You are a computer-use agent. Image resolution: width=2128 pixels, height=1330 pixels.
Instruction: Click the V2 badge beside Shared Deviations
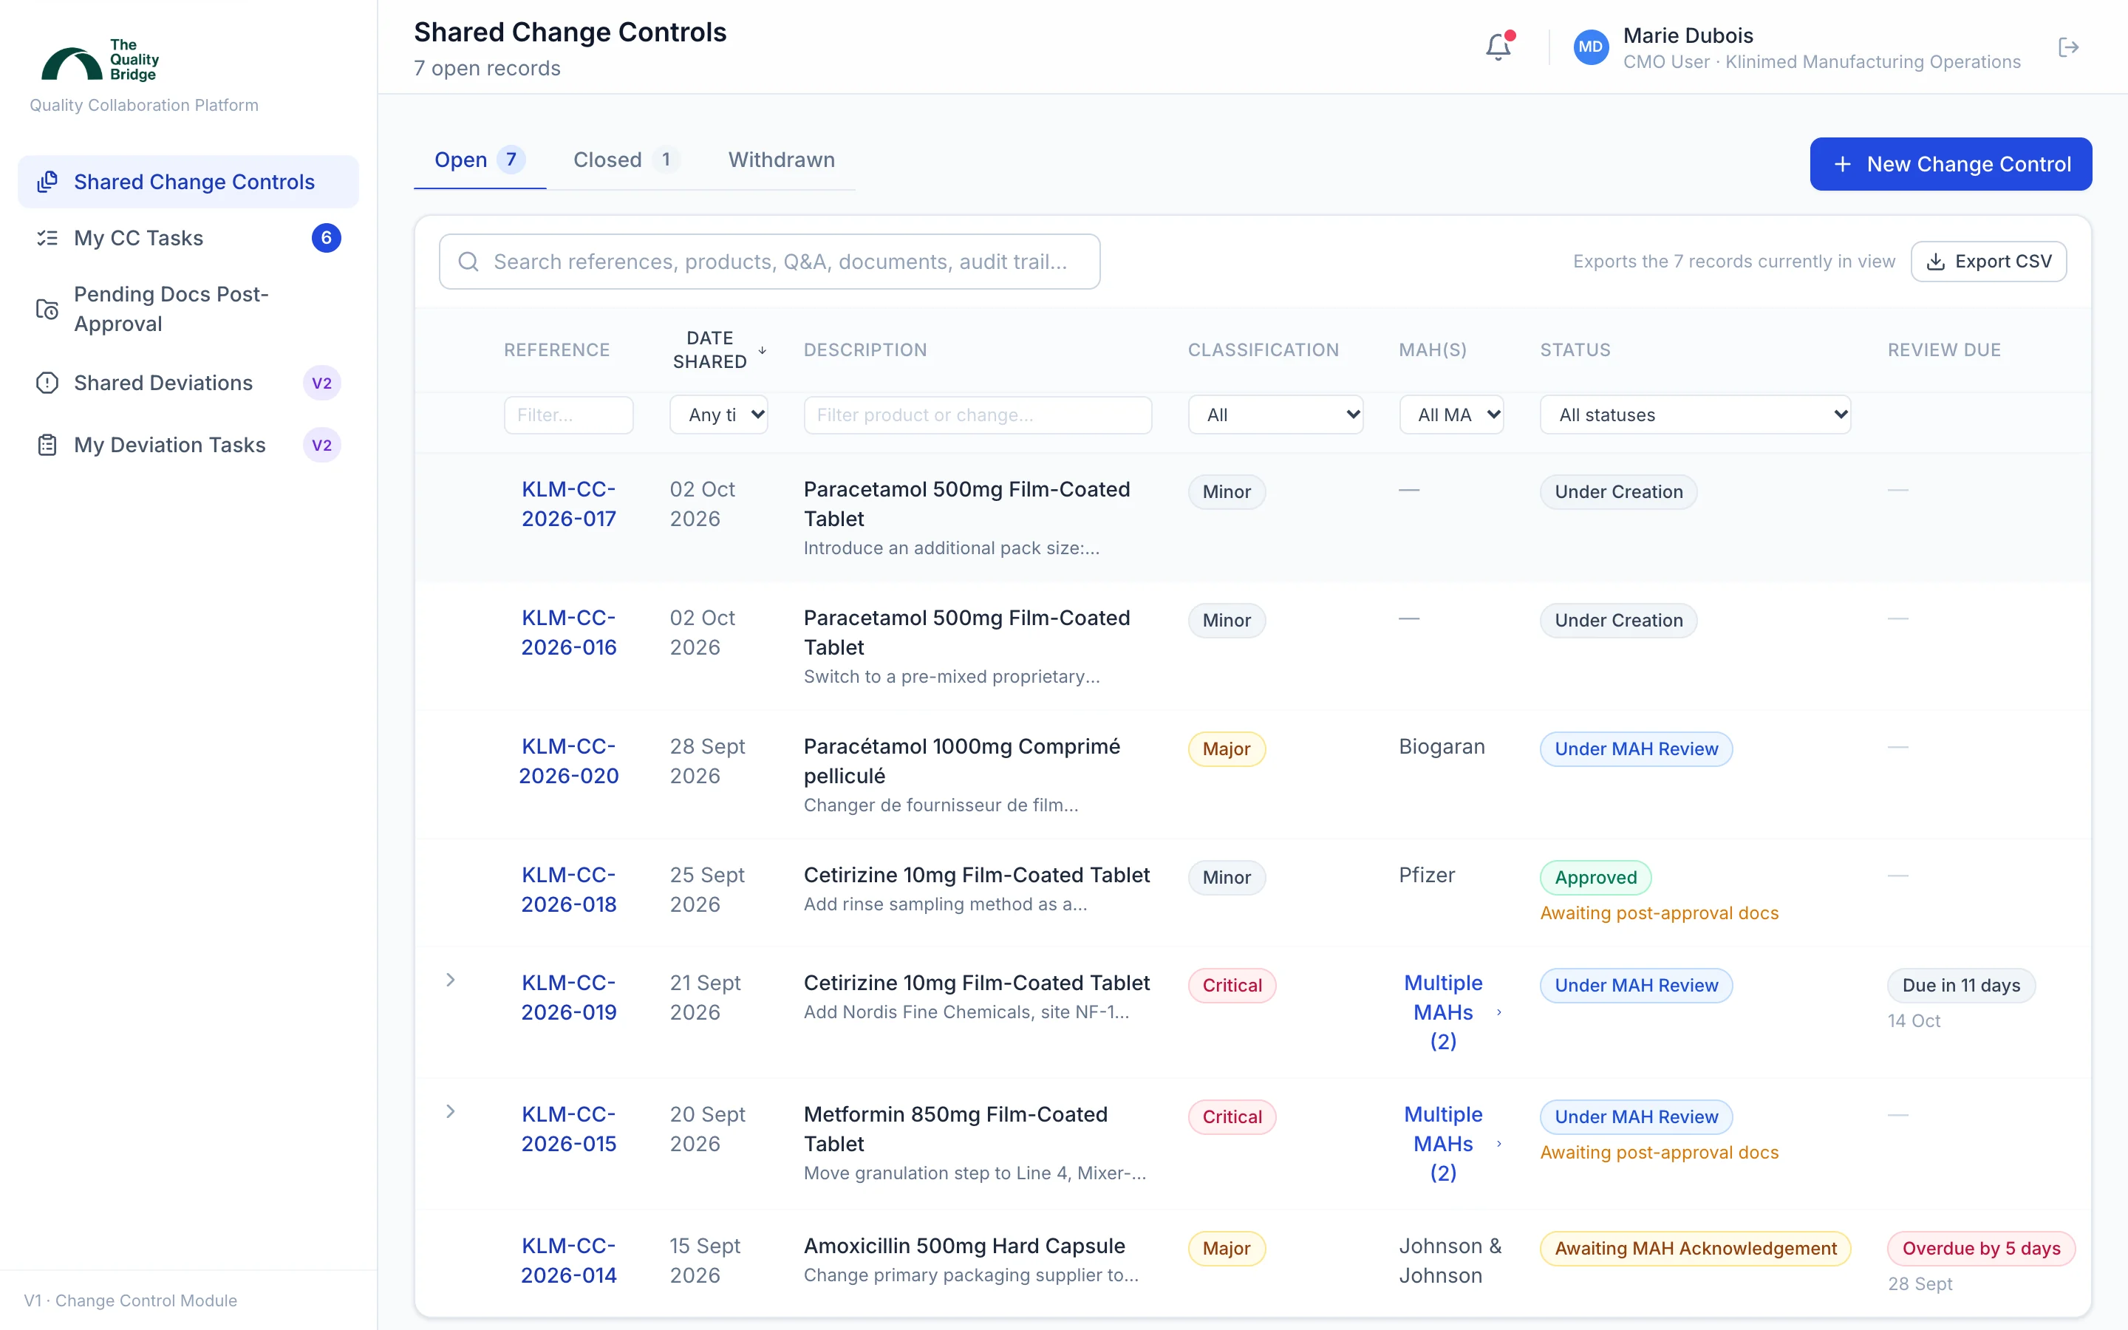point(322,383)
